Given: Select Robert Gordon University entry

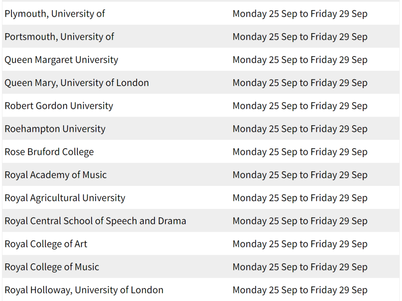Looking at the screenshot, I should 59,106.
